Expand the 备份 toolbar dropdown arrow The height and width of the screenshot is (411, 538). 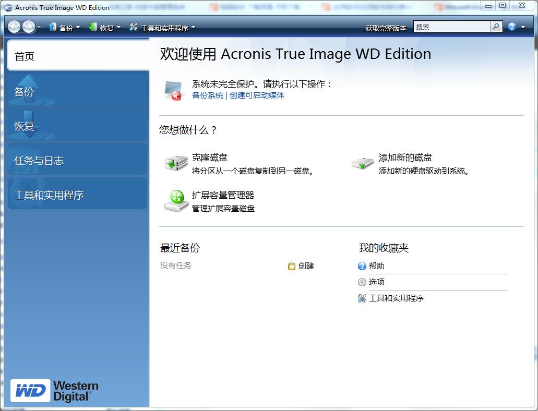(x=78, y=27)
